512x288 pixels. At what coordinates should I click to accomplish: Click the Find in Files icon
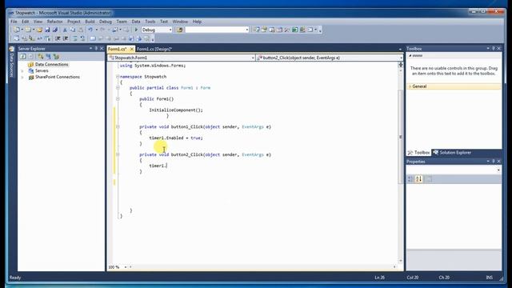pos(179,30)
